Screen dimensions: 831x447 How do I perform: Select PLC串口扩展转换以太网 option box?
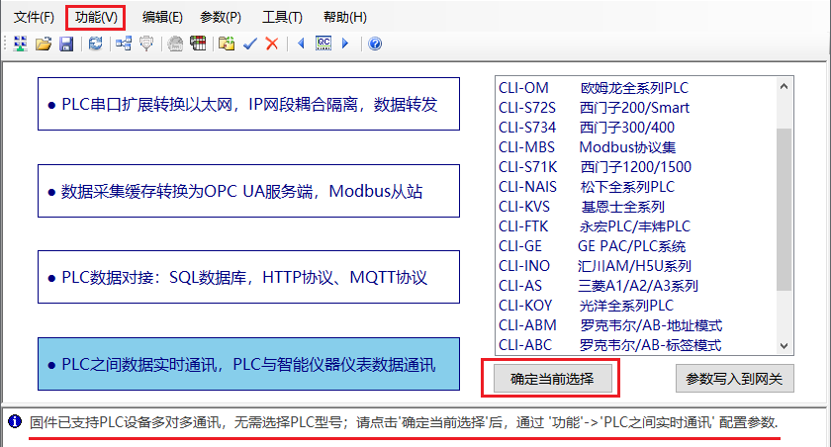point(248,104)
